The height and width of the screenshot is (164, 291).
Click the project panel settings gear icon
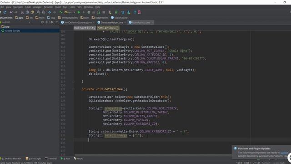pyautogui.click(x=52, y=22)
